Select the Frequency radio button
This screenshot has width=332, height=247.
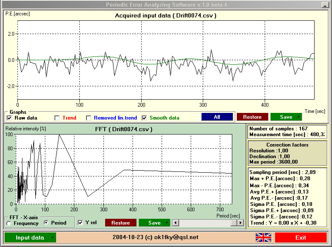point(9,223)
